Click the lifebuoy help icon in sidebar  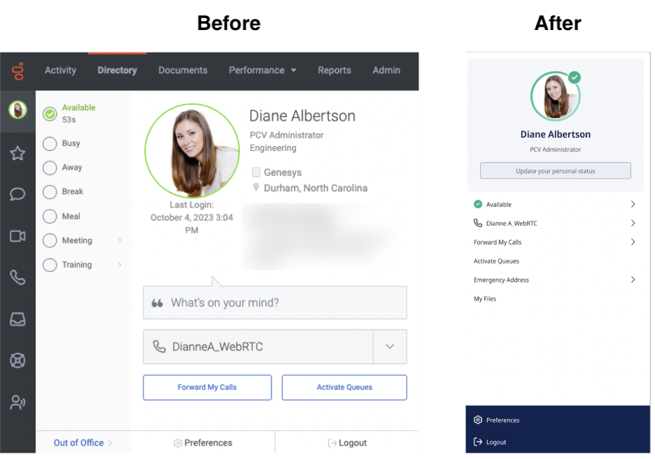coord(17,360)
